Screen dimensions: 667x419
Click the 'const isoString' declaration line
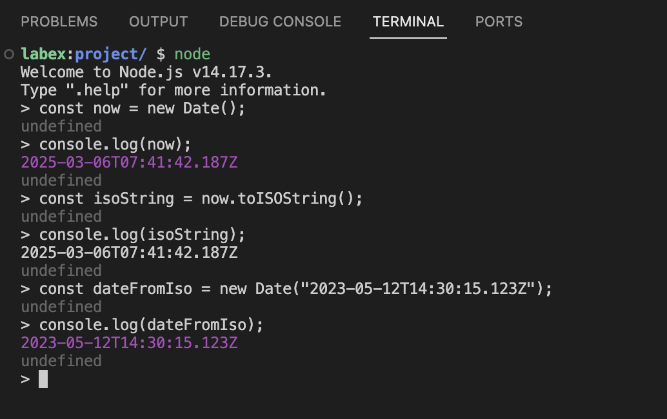pos(201,199)
